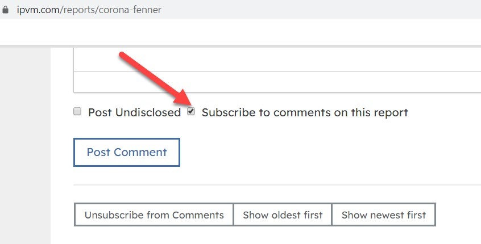
Task: Click the white site header bar
Action: [x=240, y=32]
